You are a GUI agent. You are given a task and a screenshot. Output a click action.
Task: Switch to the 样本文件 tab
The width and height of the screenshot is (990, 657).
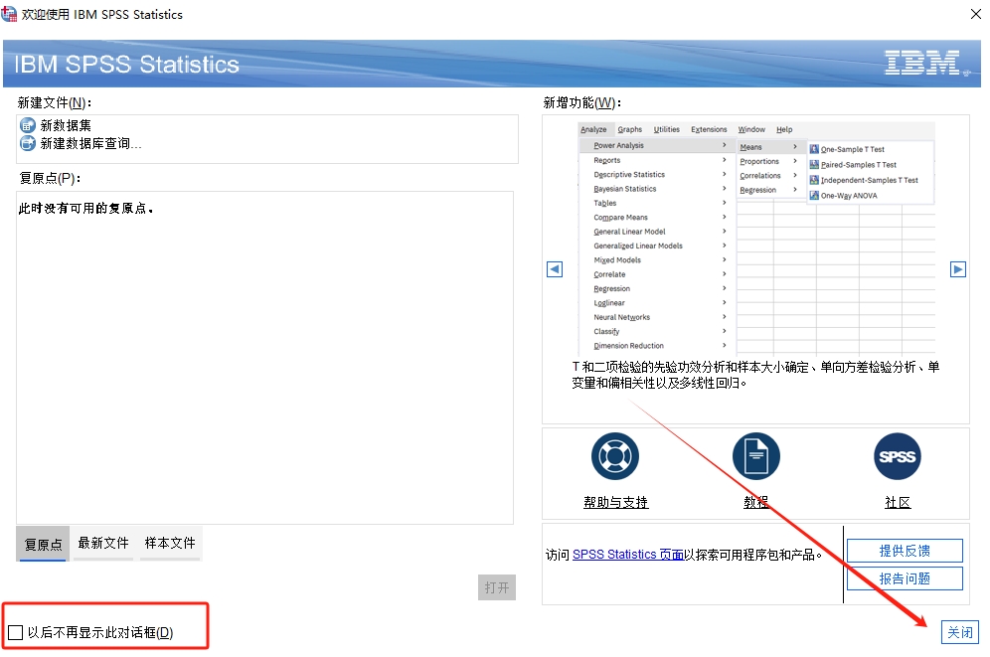coord(171,544)
